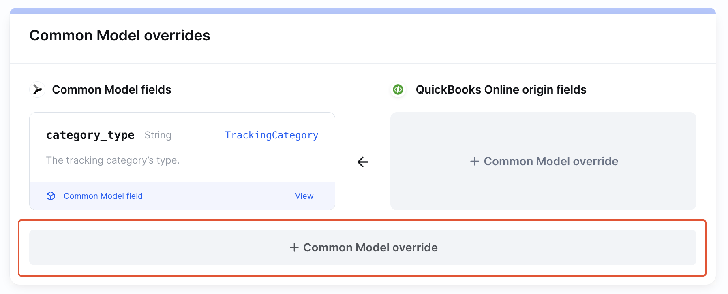This screenshot has width=728, height=294.
Task: Click the Common Model fields heading
Action: tap(111, 89)
